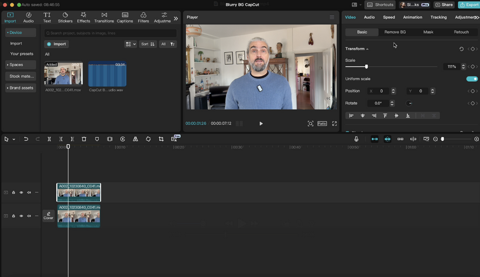Delete the selected clip with trash icon

(x=84, y=139)
